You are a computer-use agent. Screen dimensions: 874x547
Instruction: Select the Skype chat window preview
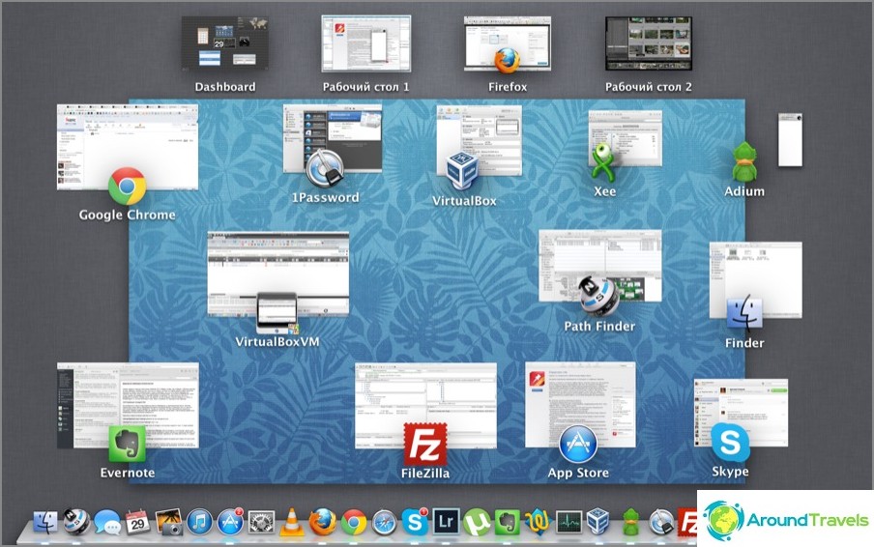(x=741, y=413)
